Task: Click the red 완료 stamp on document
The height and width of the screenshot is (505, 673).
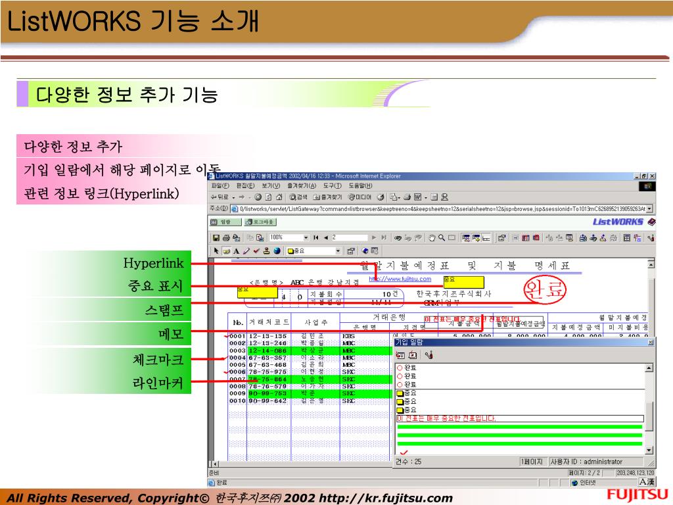Action: point(545,290)
